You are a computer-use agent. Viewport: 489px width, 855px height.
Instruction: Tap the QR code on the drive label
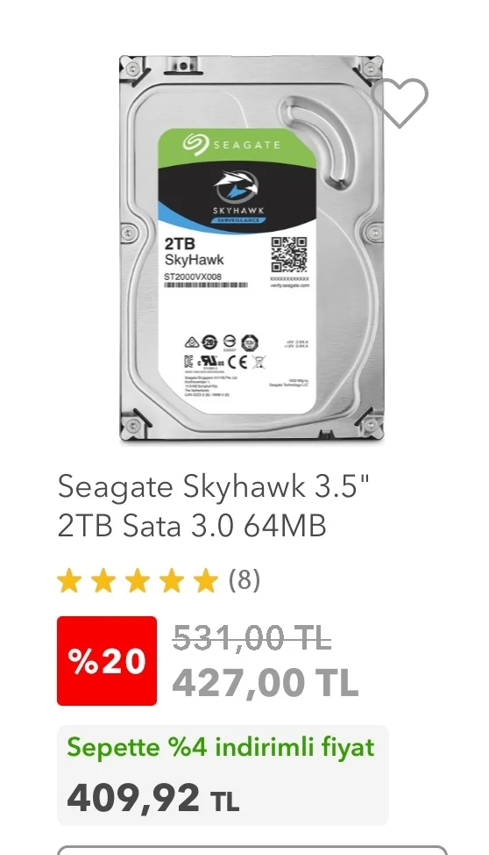[289, 255]
